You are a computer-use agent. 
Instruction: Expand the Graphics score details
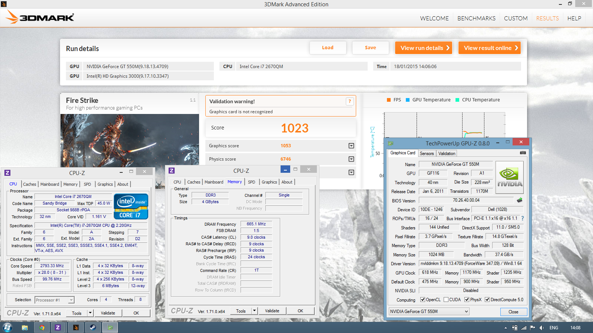point(351,146)
